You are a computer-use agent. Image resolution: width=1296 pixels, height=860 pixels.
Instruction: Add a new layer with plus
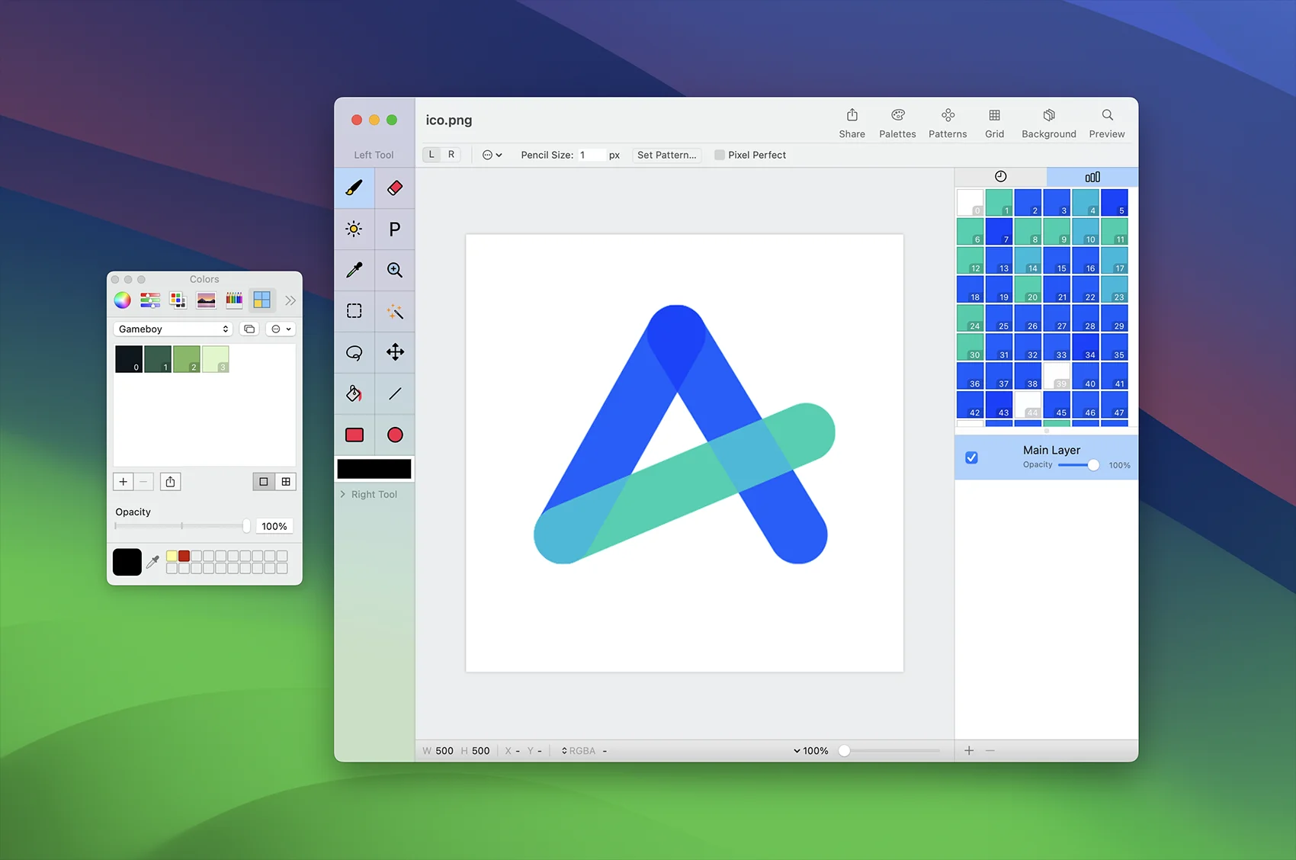[969, 751]
